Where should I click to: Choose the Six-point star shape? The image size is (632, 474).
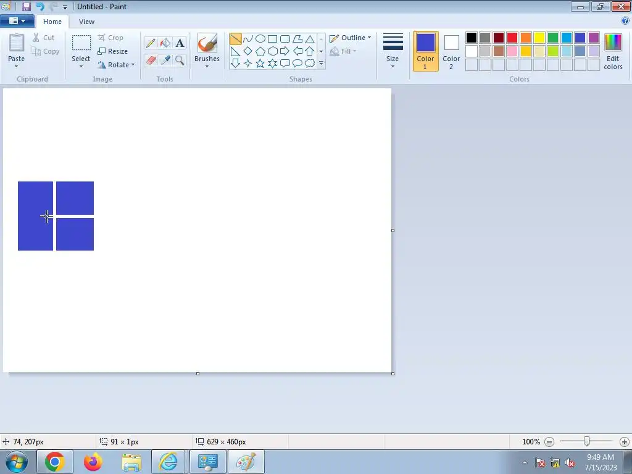[272, 64]
